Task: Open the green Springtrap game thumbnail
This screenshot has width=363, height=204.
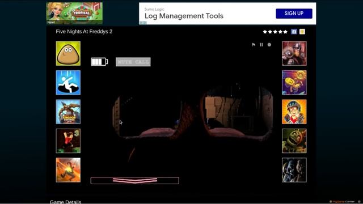Action: [x=294, y=141]
